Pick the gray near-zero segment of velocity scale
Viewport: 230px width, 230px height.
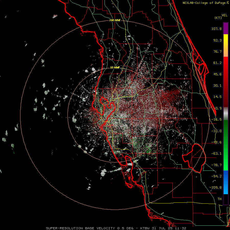click(226, 114)
